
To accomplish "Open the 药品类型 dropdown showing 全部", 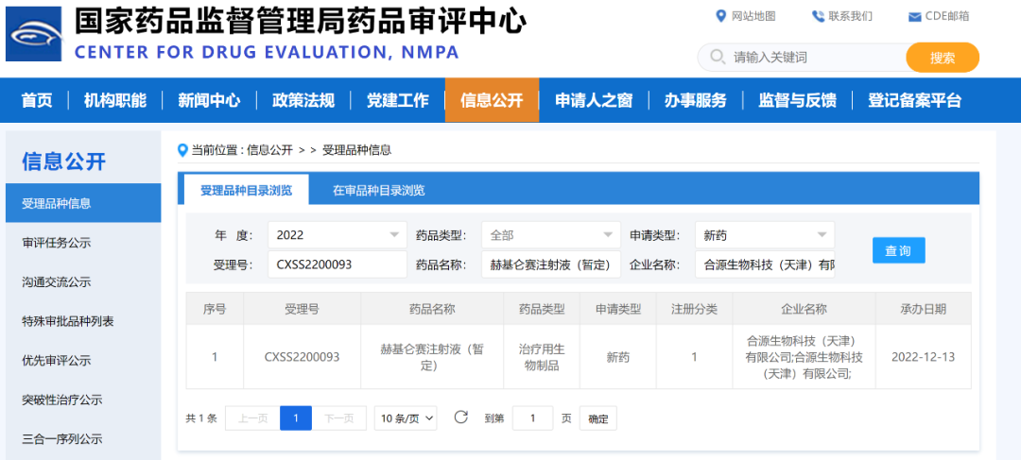I will (551, 234).
